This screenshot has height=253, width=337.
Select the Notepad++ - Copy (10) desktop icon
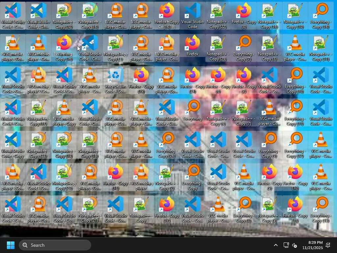(x=295, y=16)
